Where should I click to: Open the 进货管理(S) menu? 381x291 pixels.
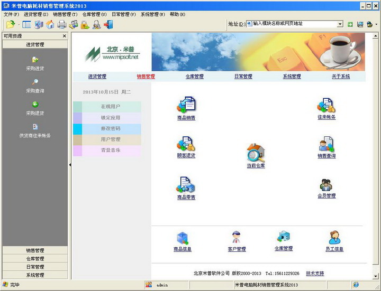tap(36, 14)
